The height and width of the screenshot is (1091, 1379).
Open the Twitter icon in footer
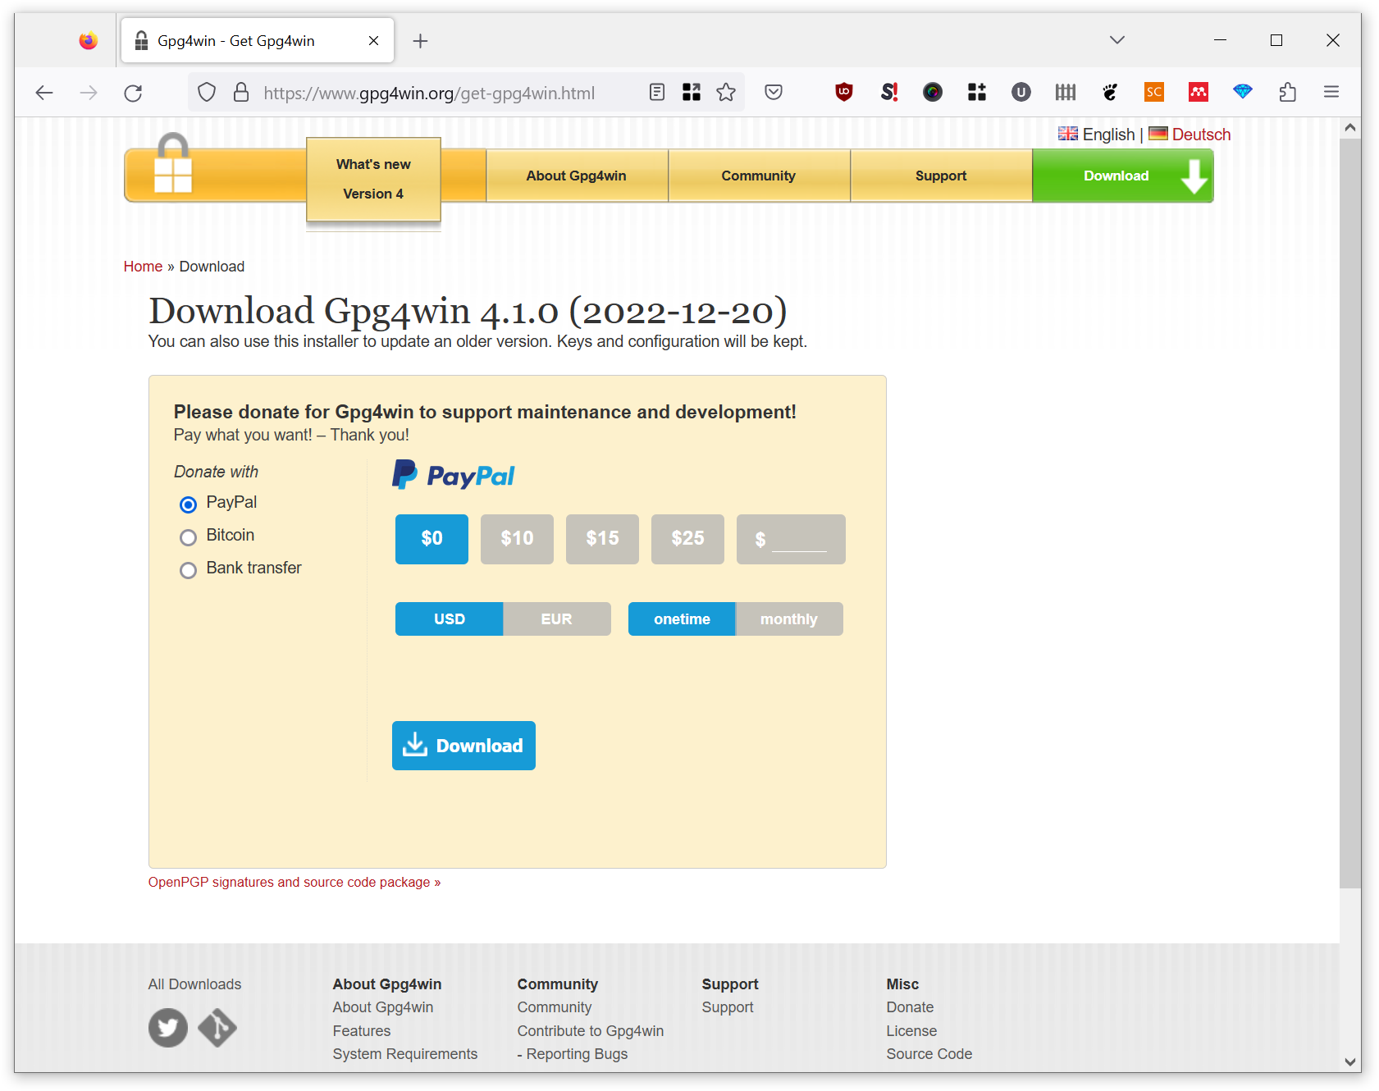[x=168, y=1028]
